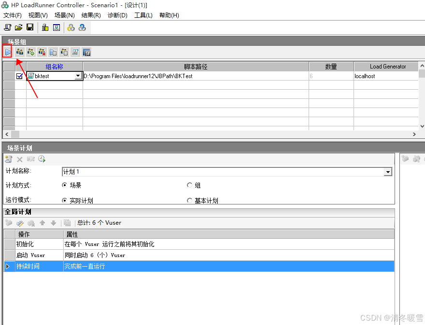Click the Open Scenario folder icon

coord(19,27)
